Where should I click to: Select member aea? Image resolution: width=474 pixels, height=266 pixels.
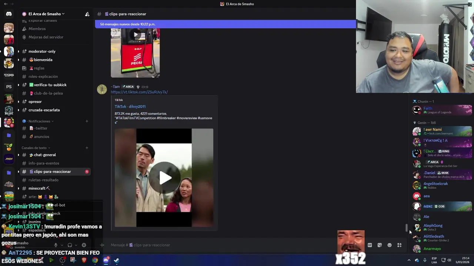coord(442,196)
